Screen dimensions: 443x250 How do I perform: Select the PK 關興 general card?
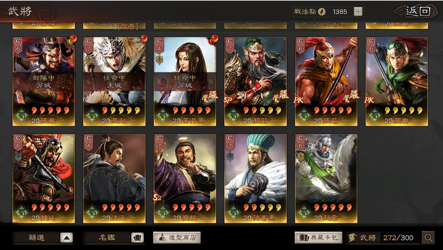[397, 81]
